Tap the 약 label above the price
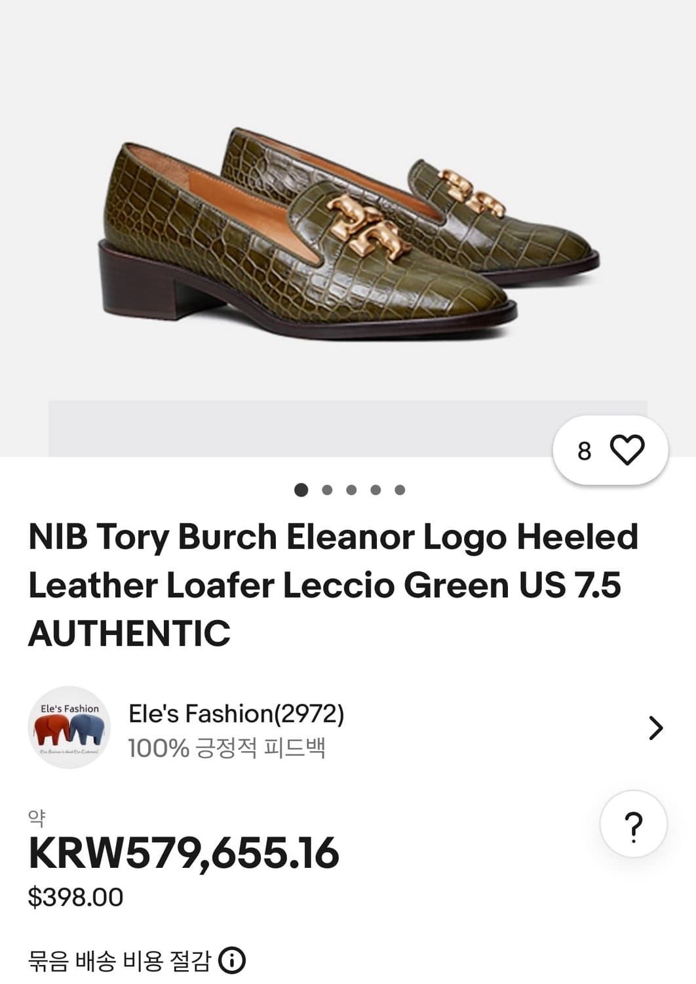The image size is (696, 984). [37, 817]
